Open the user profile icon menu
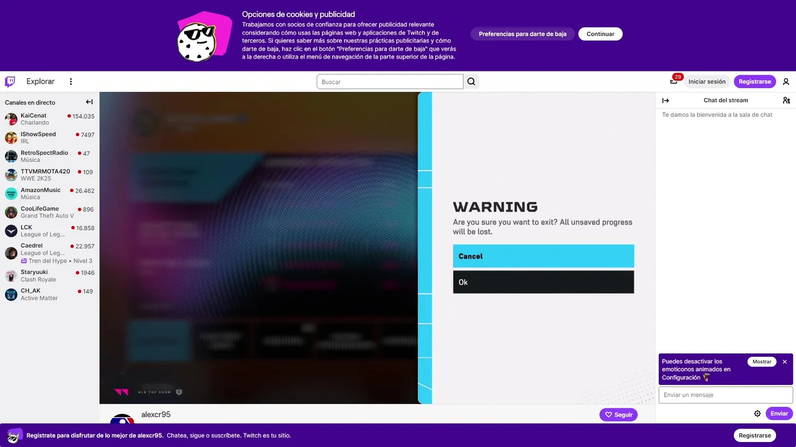796x447 pixels. tap(786, 81)
